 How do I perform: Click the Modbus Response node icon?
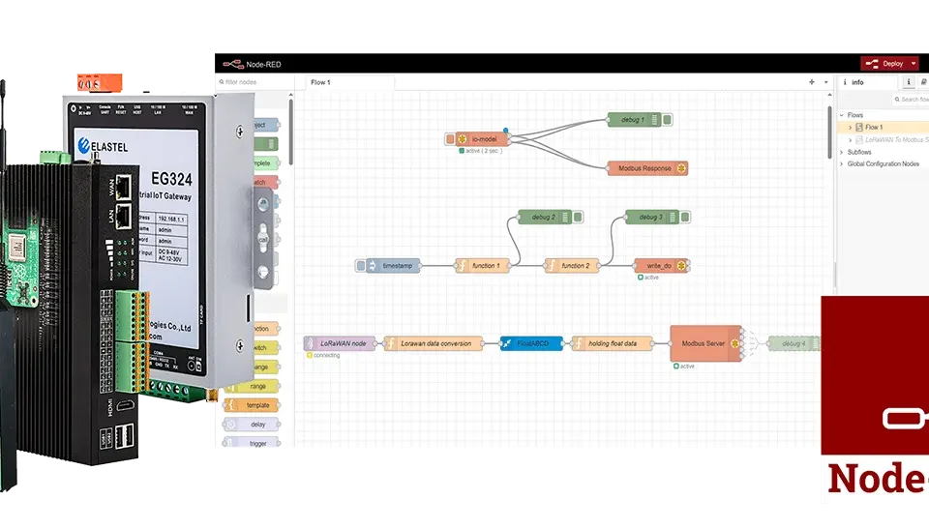point(681,168)
